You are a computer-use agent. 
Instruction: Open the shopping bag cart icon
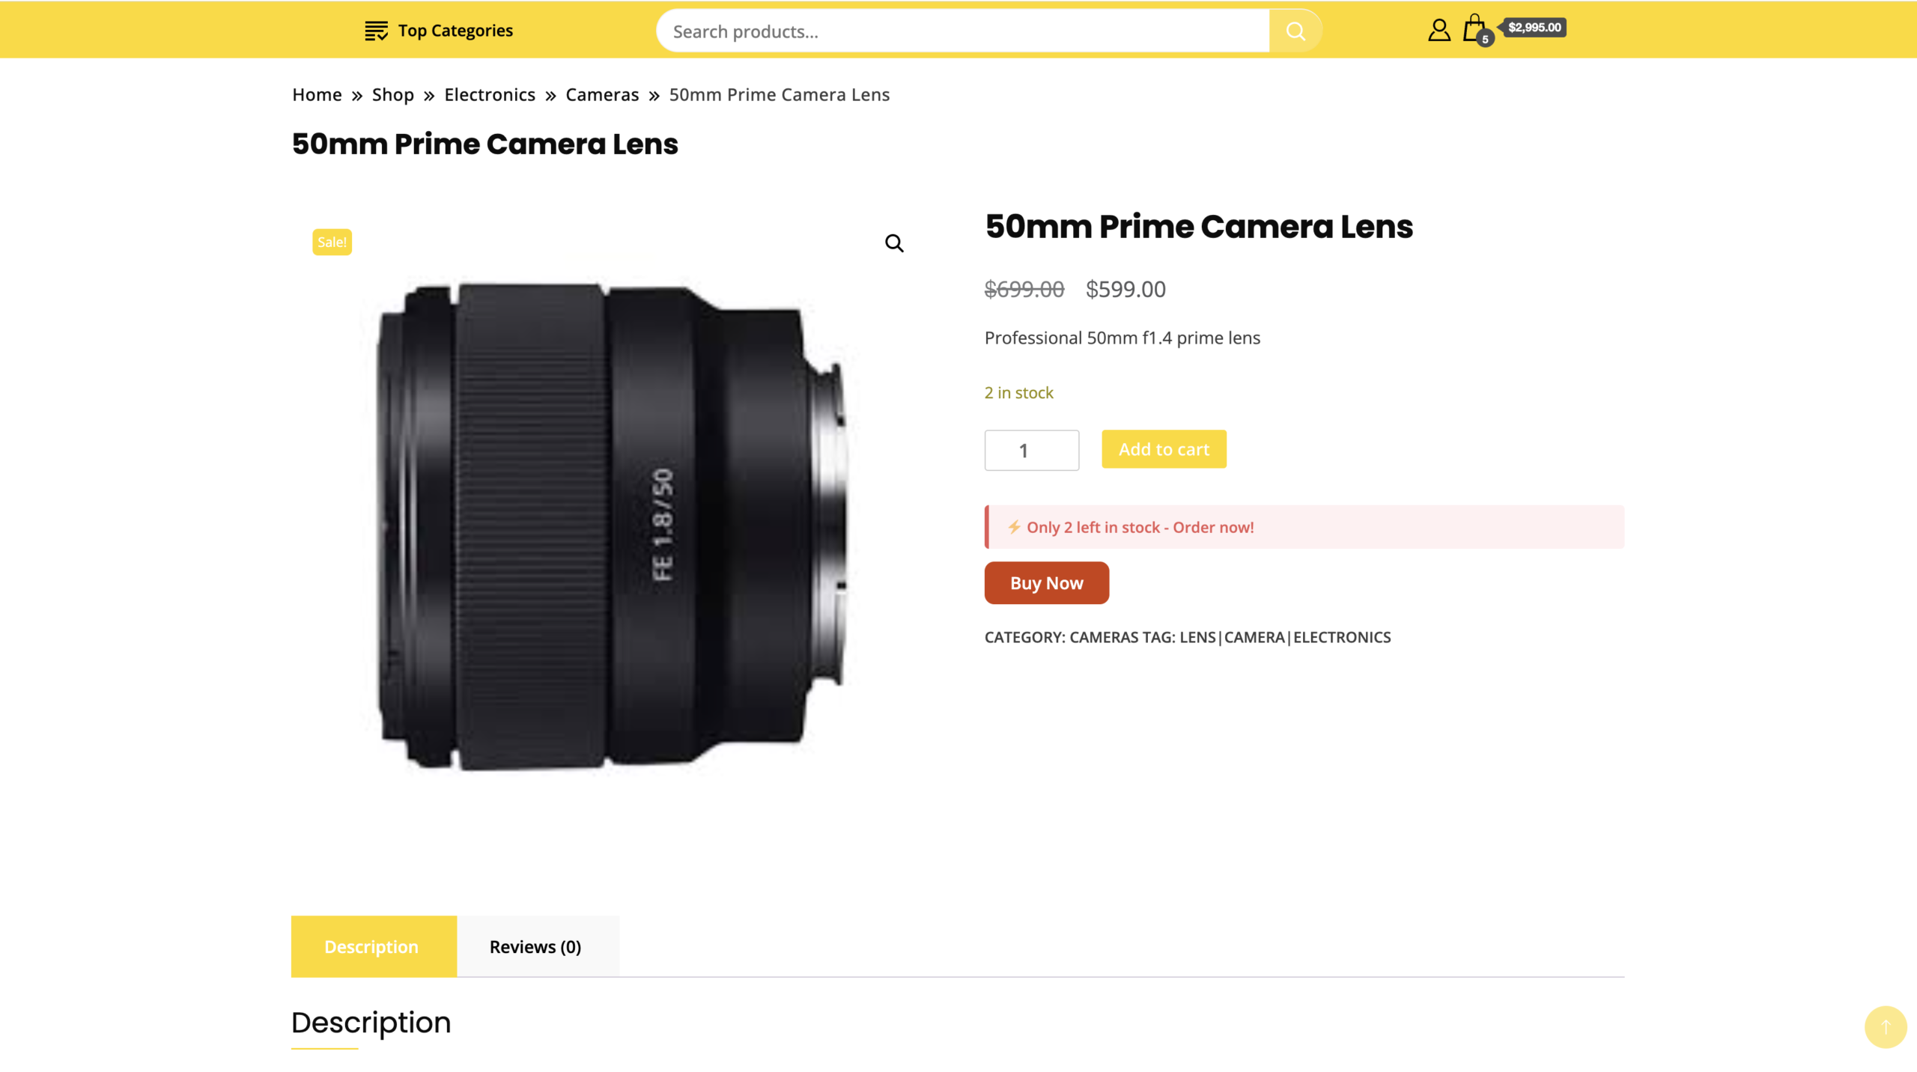click(x=1474, y=29)
